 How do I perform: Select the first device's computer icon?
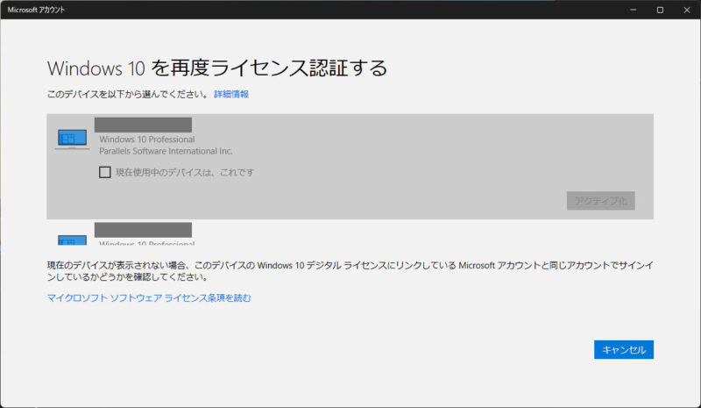72,140
